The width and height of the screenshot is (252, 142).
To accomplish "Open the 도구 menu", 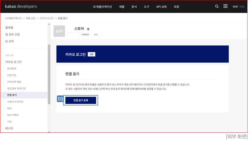I will (147, 7).
